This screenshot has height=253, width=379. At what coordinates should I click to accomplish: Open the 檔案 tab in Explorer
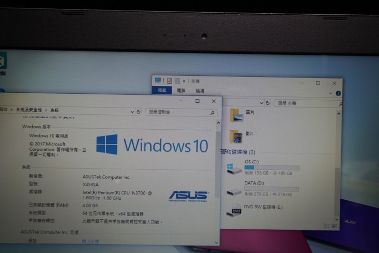click(162, 90)
